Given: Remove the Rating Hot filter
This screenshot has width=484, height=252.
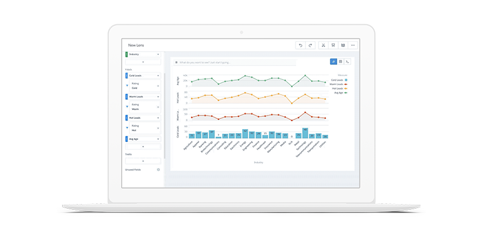Looking at the screenshot, I should (158, 128).
